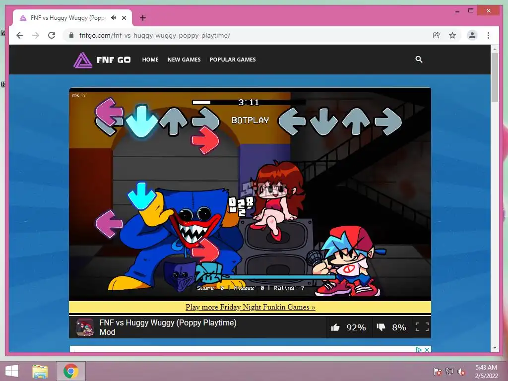This screenshot has height=381, width=508.
Task: Reload the page with the refresh icon
Action: 52,35
